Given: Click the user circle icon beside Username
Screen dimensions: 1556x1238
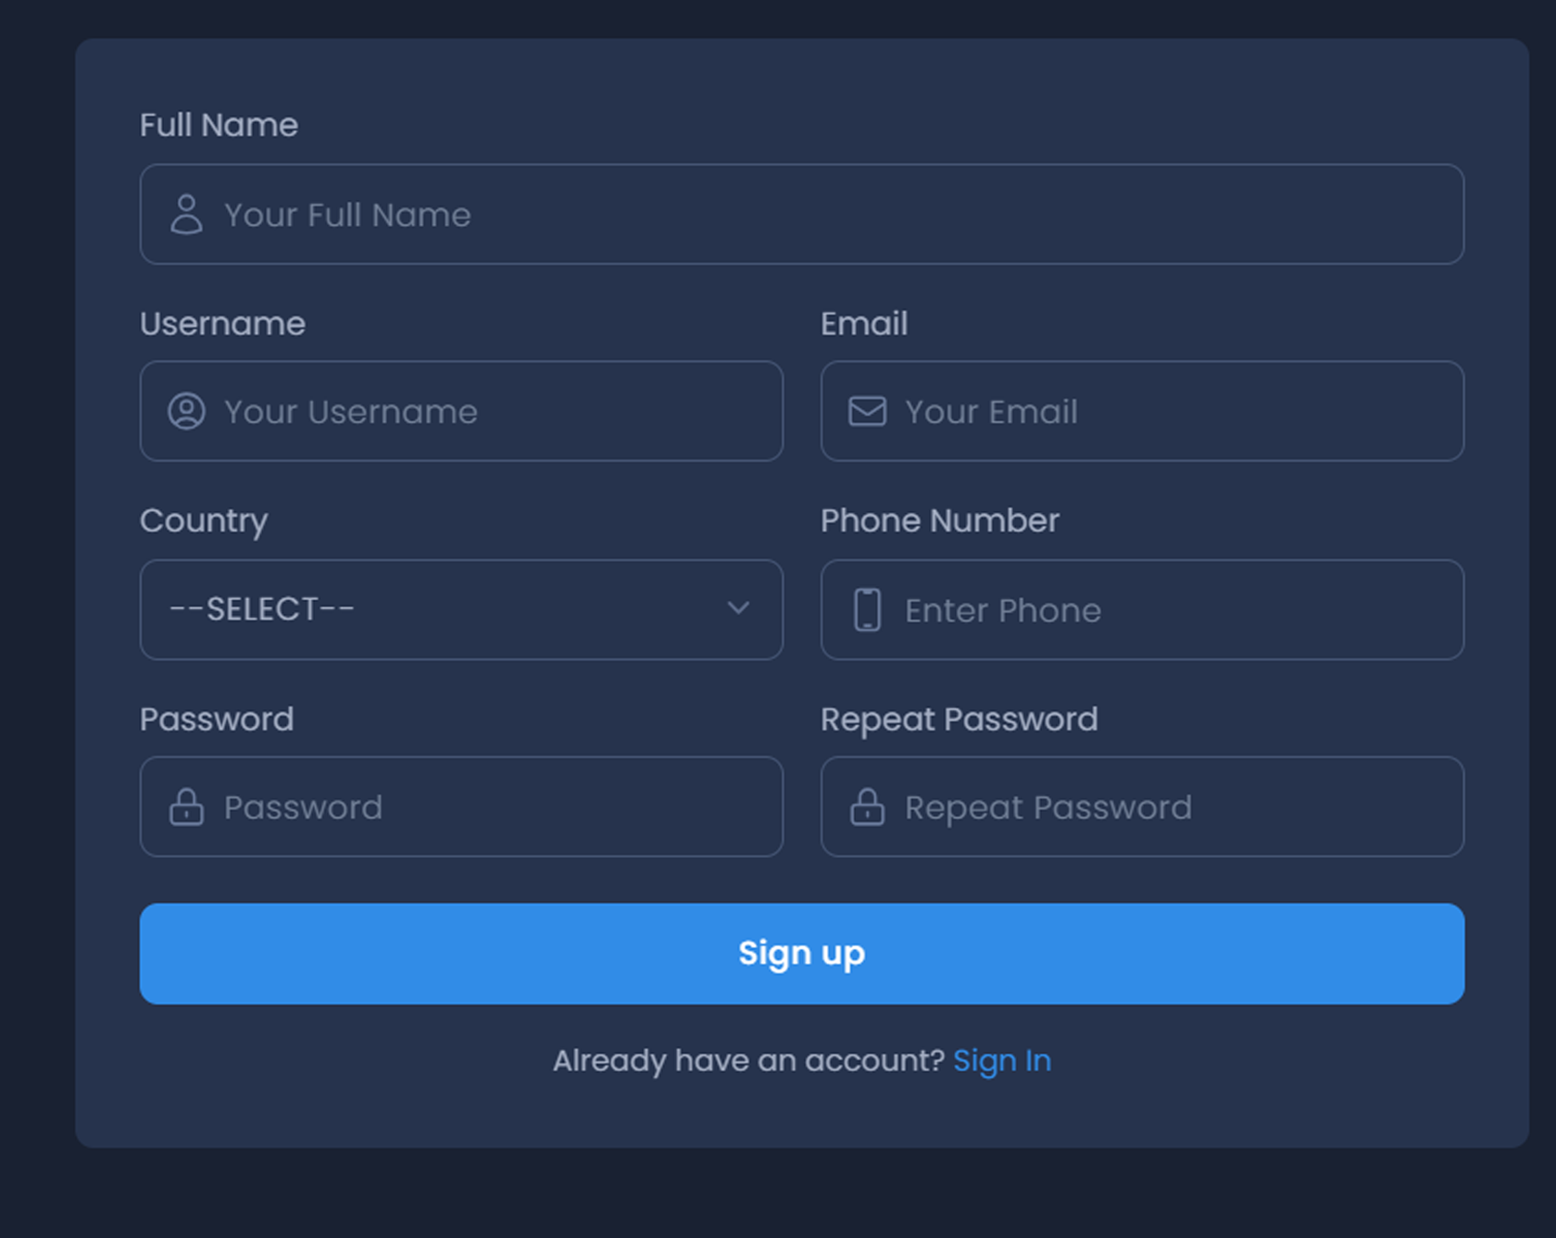Looking at the screenshot, I should (186, 411).
